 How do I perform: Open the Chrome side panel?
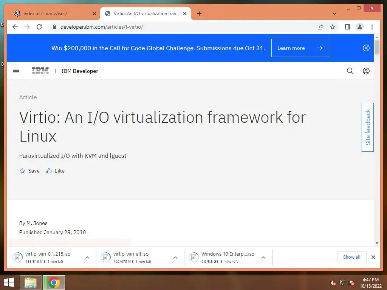point(348,27)
